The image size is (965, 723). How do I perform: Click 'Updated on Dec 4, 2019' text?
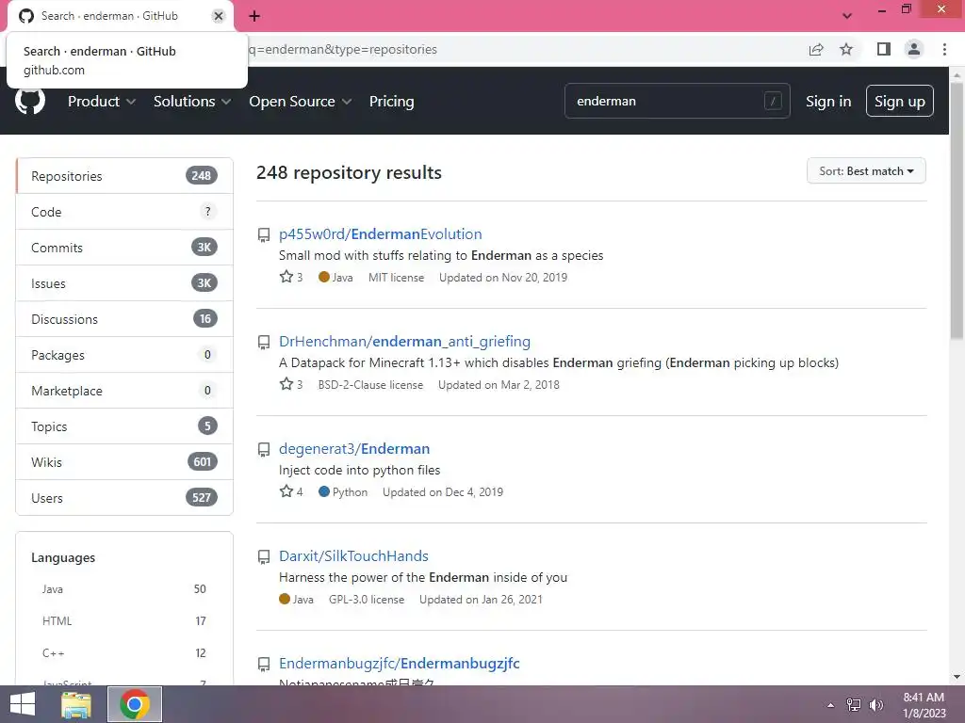[443, 491]
